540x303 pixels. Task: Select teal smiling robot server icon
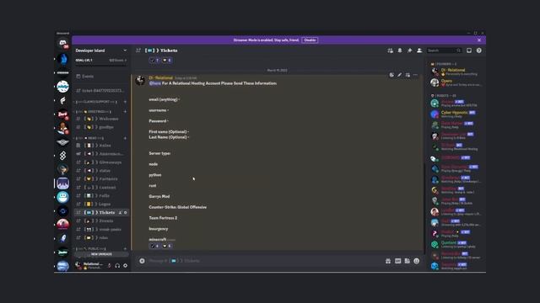pyautogui.click(x=62, y=197)
